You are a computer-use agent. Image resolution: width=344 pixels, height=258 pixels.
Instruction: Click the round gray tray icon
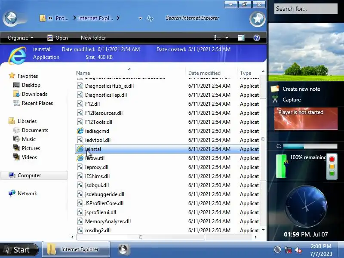[x=277, y=250]
